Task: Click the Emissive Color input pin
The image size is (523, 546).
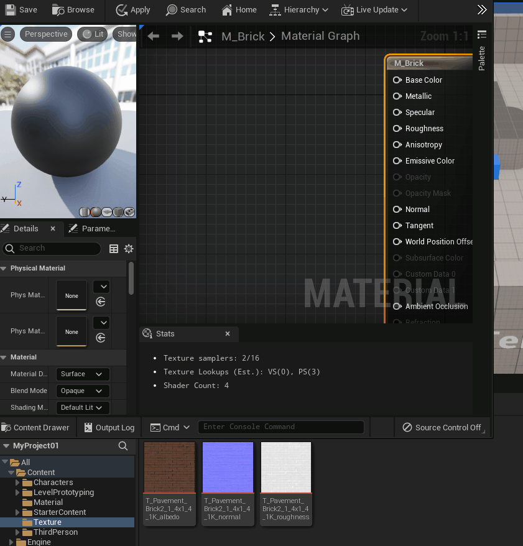Action: coord(397,161)
